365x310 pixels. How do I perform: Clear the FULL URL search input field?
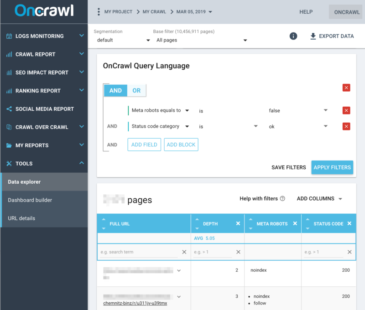184,252
